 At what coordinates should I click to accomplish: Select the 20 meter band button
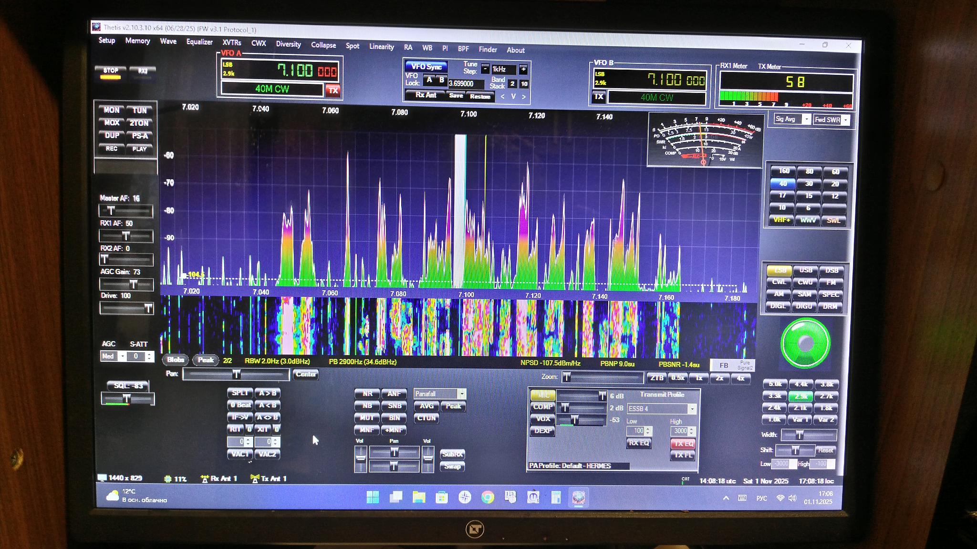click(x=835, y=184)
